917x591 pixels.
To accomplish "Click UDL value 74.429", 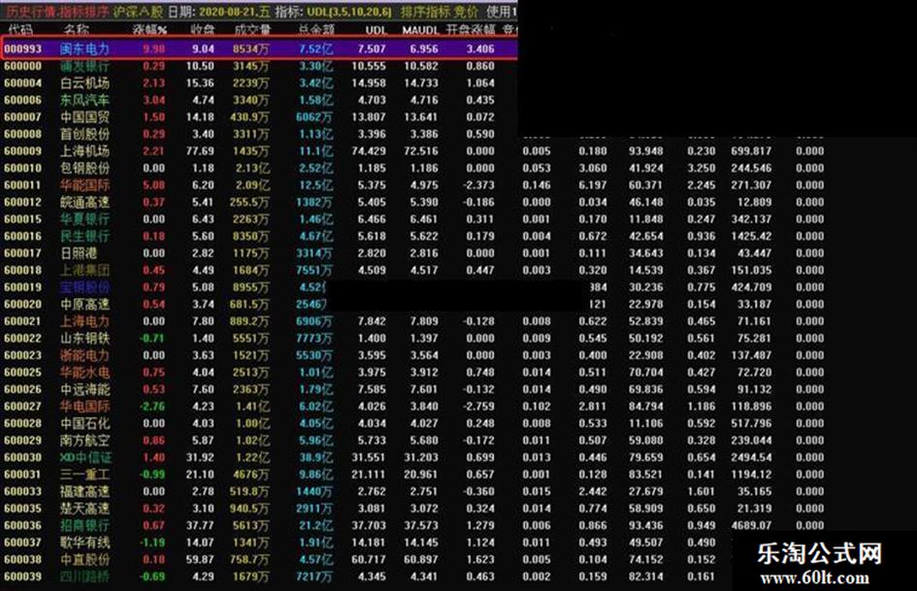I will pos(369,151).
